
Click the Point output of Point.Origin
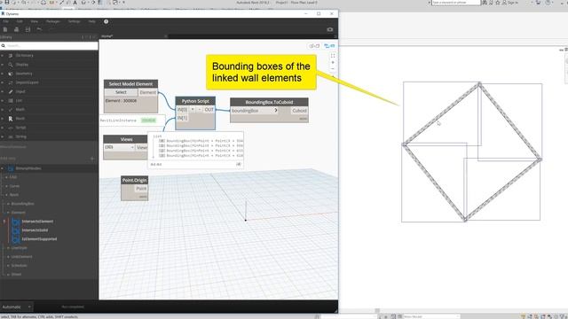coord(141,189)
